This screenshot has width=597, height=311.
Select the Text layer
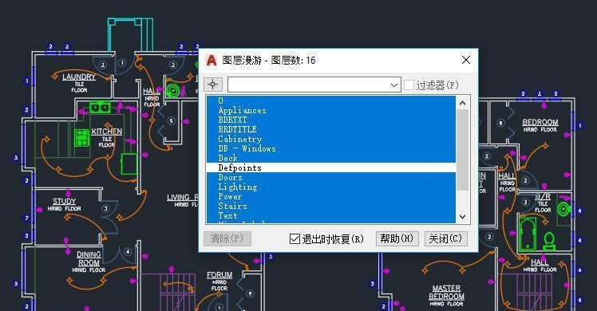click(x=331, y=215)
